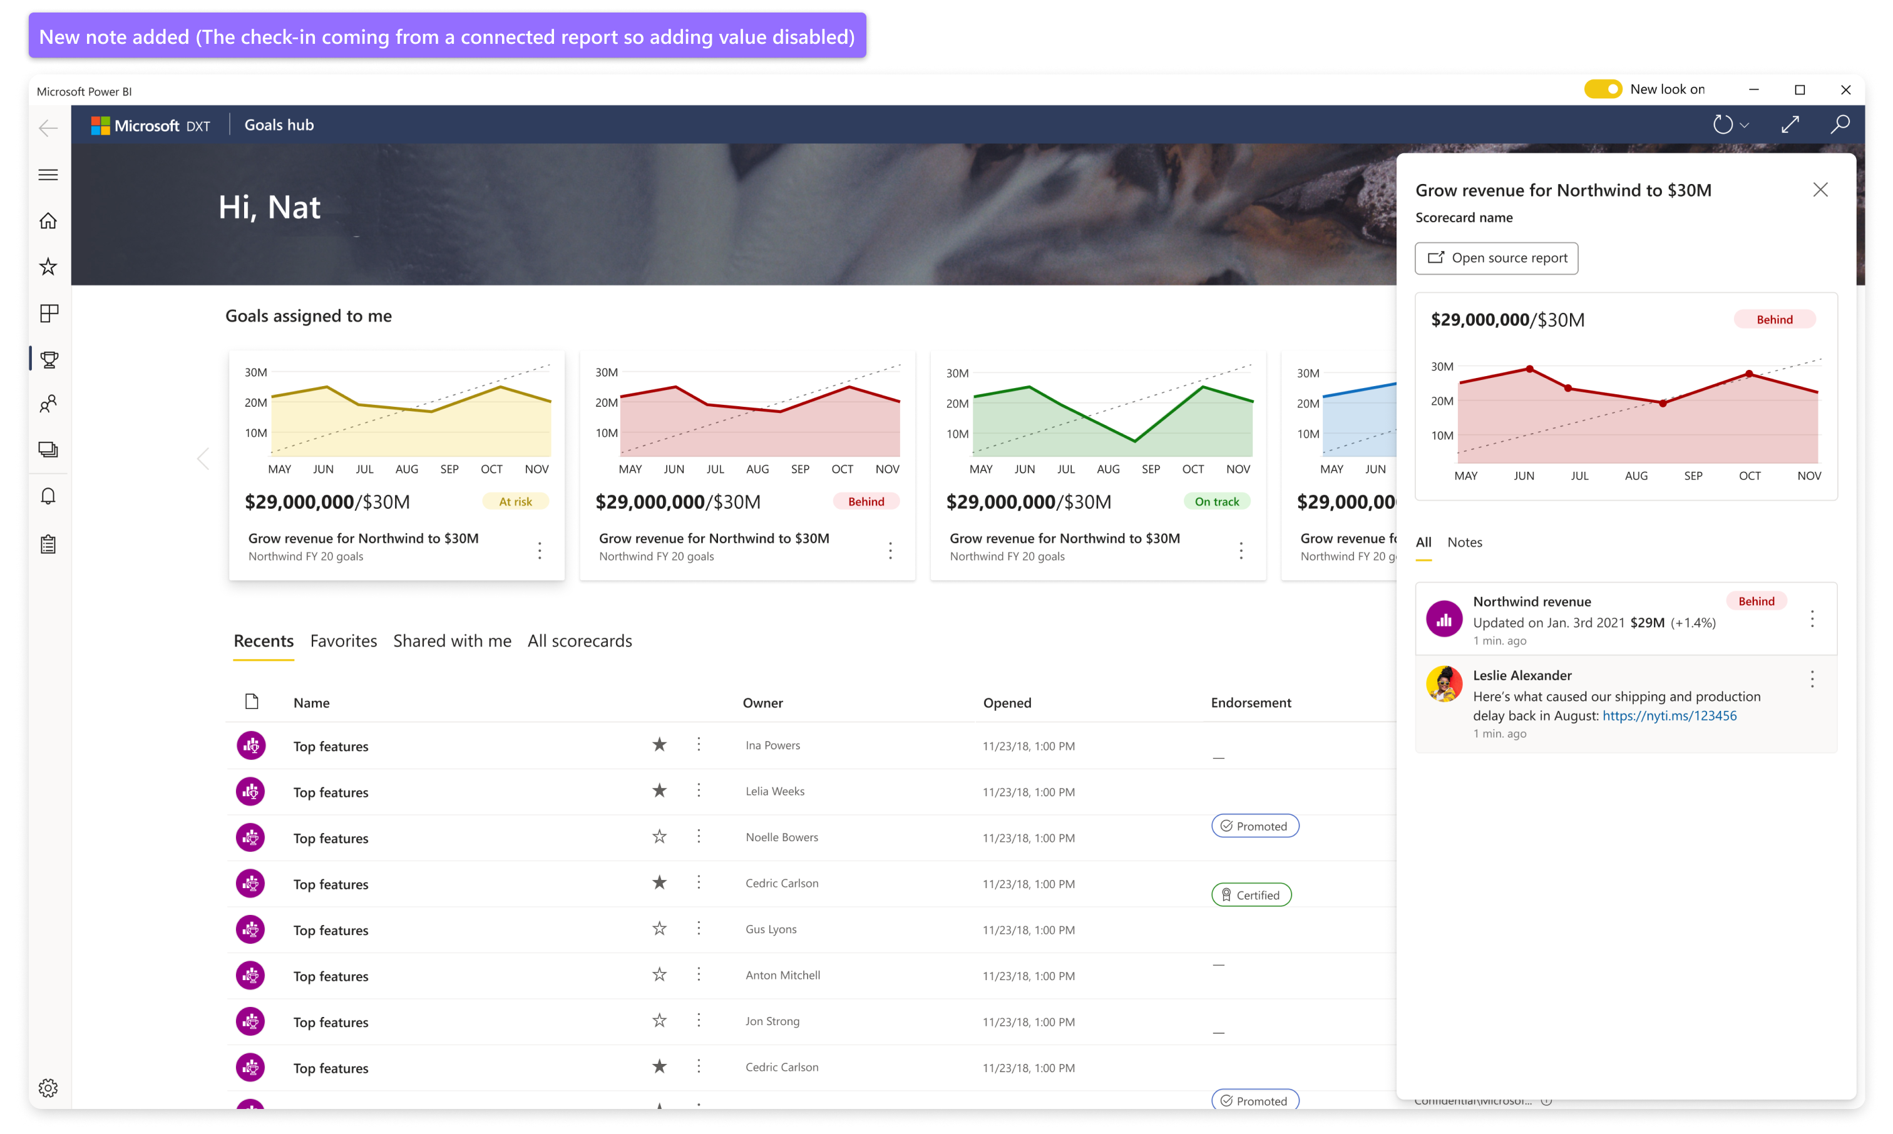Open Favorites star icon in sidebar
The image size is (1893, 1134).
(x=48, y=267)
